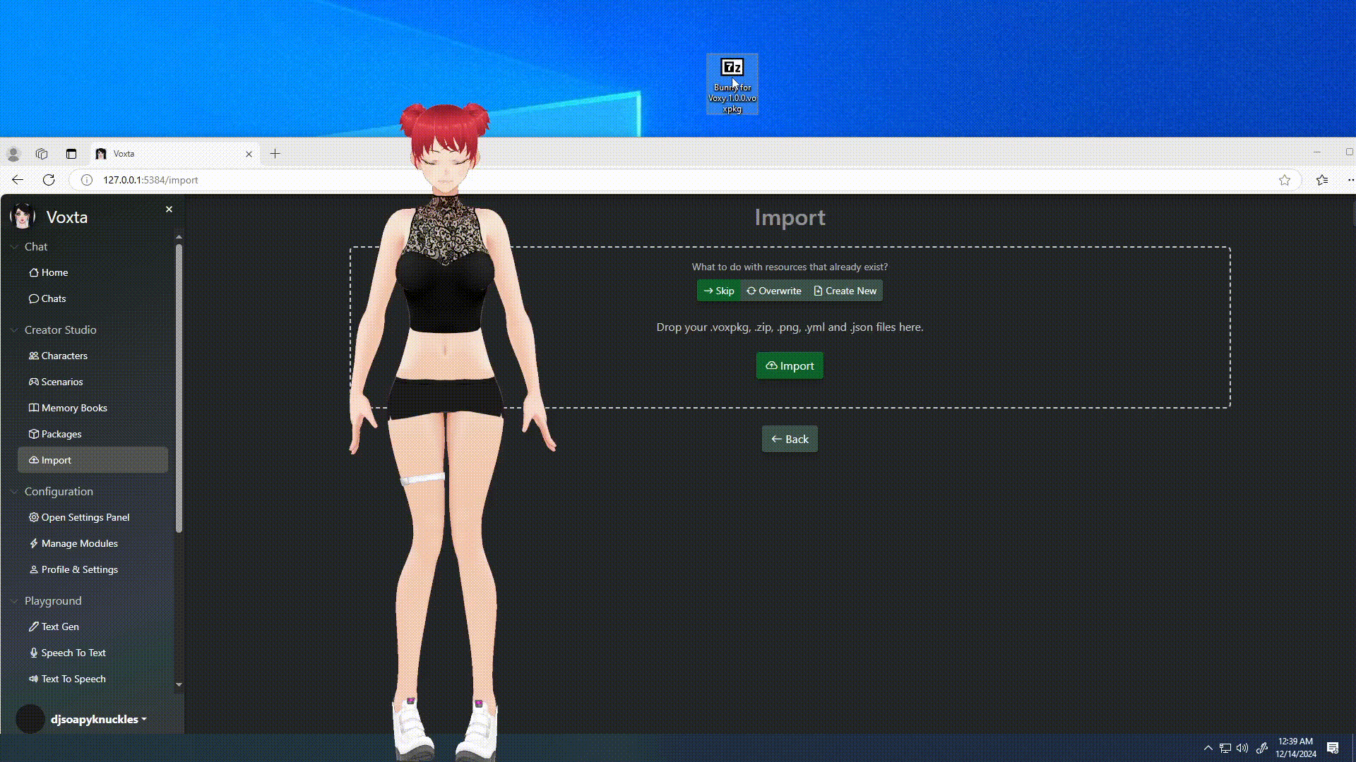This screenshot has height=762, width=1356.
Task: Collapse the Chat section
Action: (x=29, y=246)
